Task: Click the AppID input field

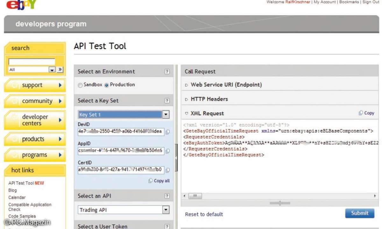Action: coord(121,151)
